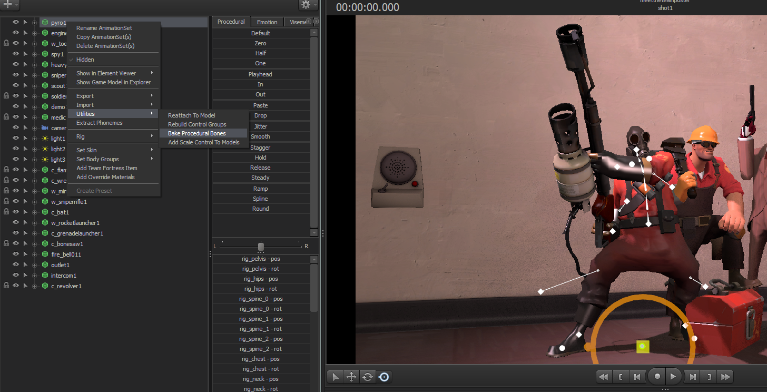Expand the outlet1 tree node
This screenshot has width=767, height=392.
click(x=35, y=265)
